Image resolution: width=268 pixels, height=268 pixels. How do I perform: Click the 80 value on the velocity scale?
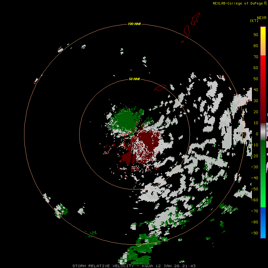[256, 46]
